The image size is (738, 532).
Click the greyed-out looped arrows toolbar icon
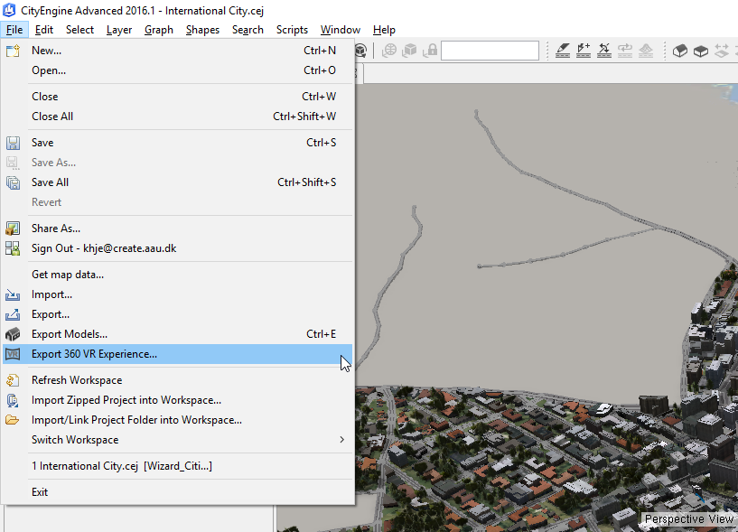point(625,51)
